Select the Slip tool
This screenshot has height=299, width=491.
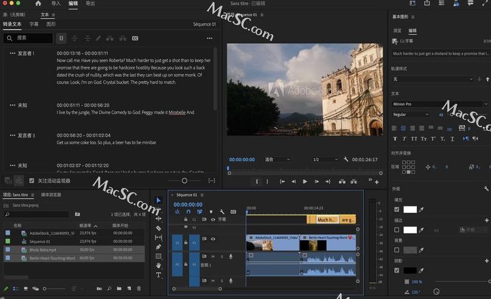tap(158, 237)
